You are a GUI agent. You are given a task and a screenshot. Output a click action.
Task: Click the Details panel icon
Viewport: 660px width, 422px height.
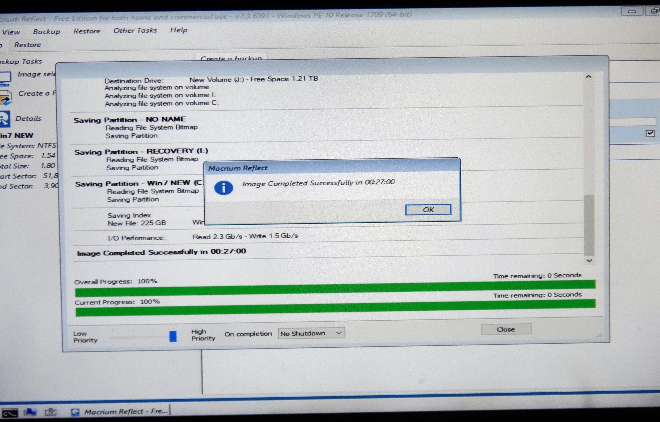click(5, 119)
